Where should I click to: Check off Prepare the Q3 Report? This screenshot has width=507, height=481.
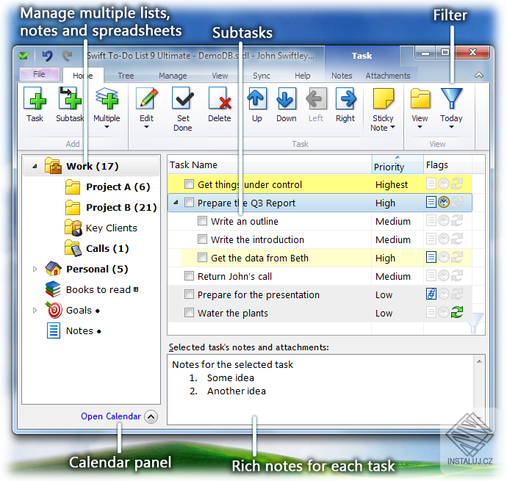point(189,203)
